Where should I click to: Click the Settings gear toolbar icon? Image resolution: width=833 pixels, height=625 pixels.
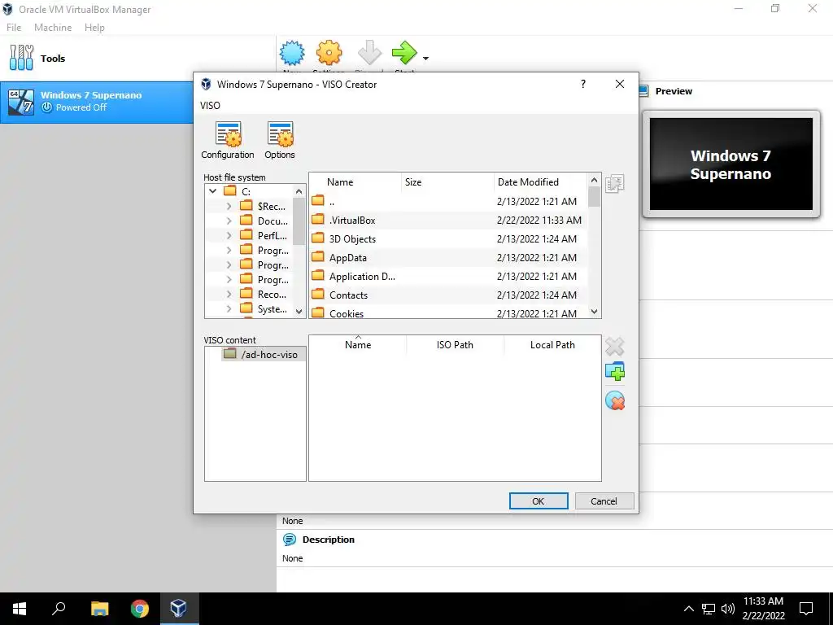pyautogui.click(x=329, y=53)
